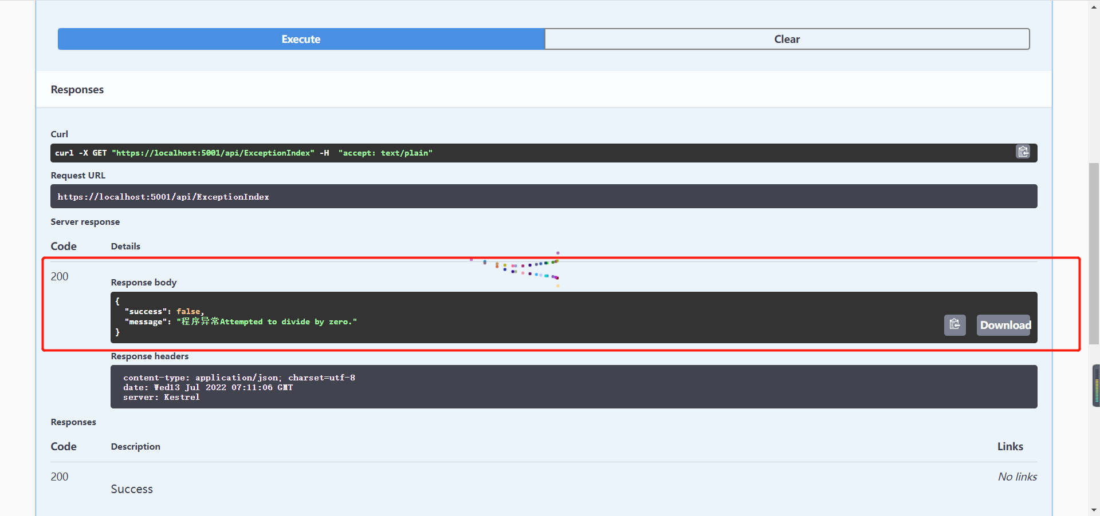1100x516 pixels.
Task: Click the Success description text
Action: point(132,489)
